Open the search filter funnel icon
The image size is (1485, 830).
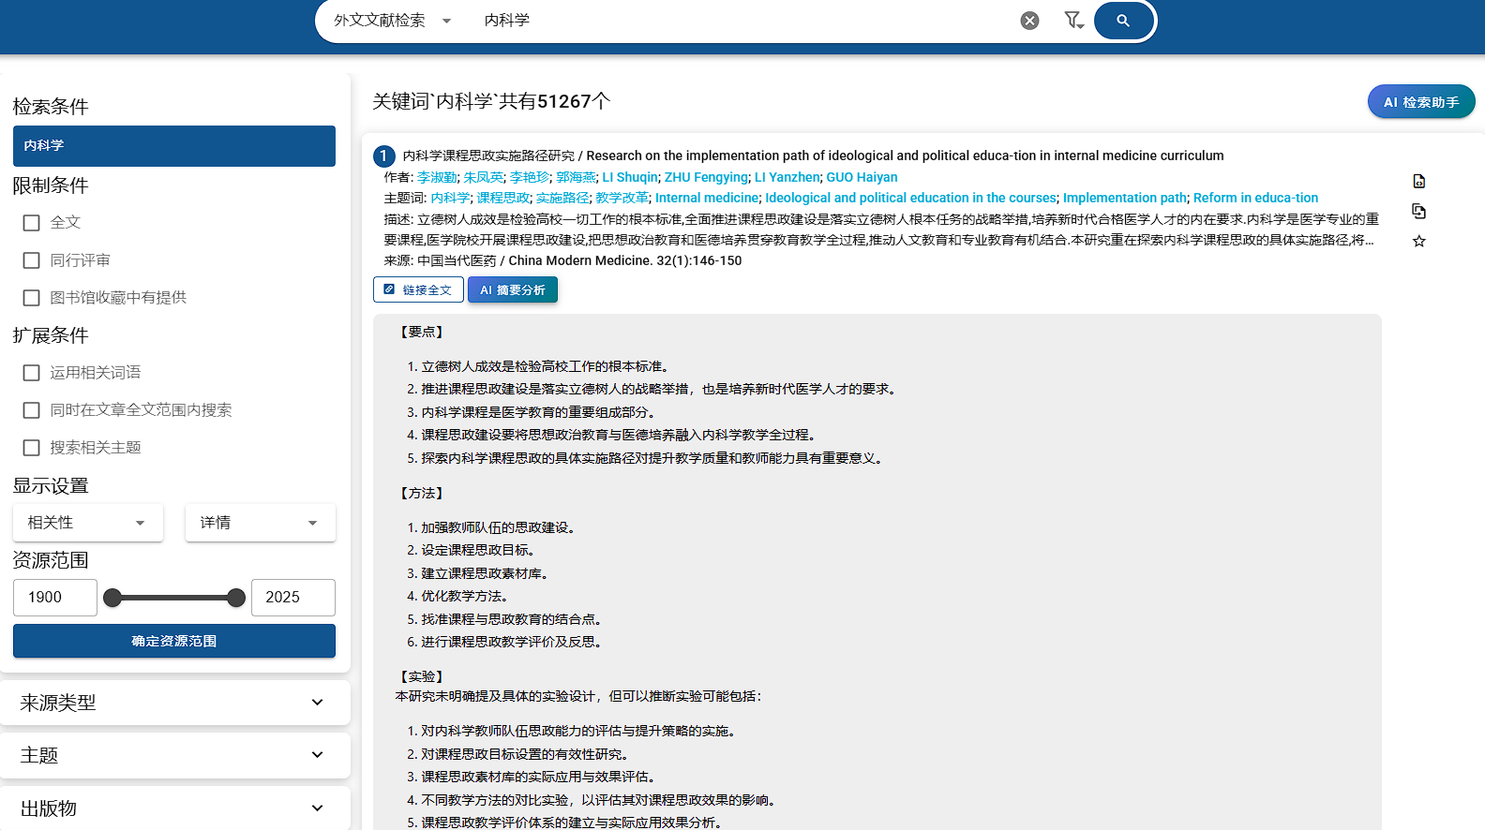1073,21
